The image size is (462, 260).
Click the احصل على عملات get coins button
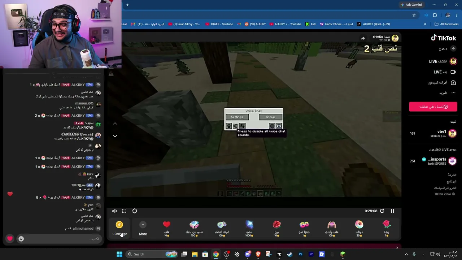(433, 107)
